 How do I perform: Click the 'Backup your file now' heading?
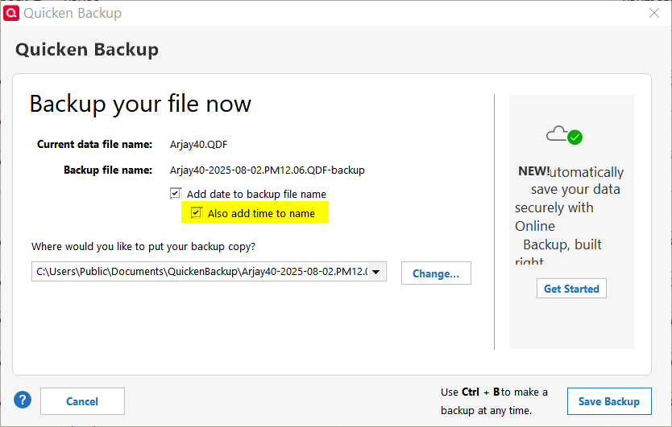pyautogui.click(x=140, y=104)
